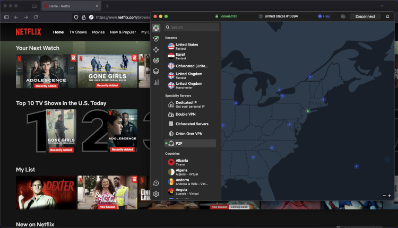Connect to United Kingdom Fastest recent server
Screen dimensions: 398x228
[189, 76]
